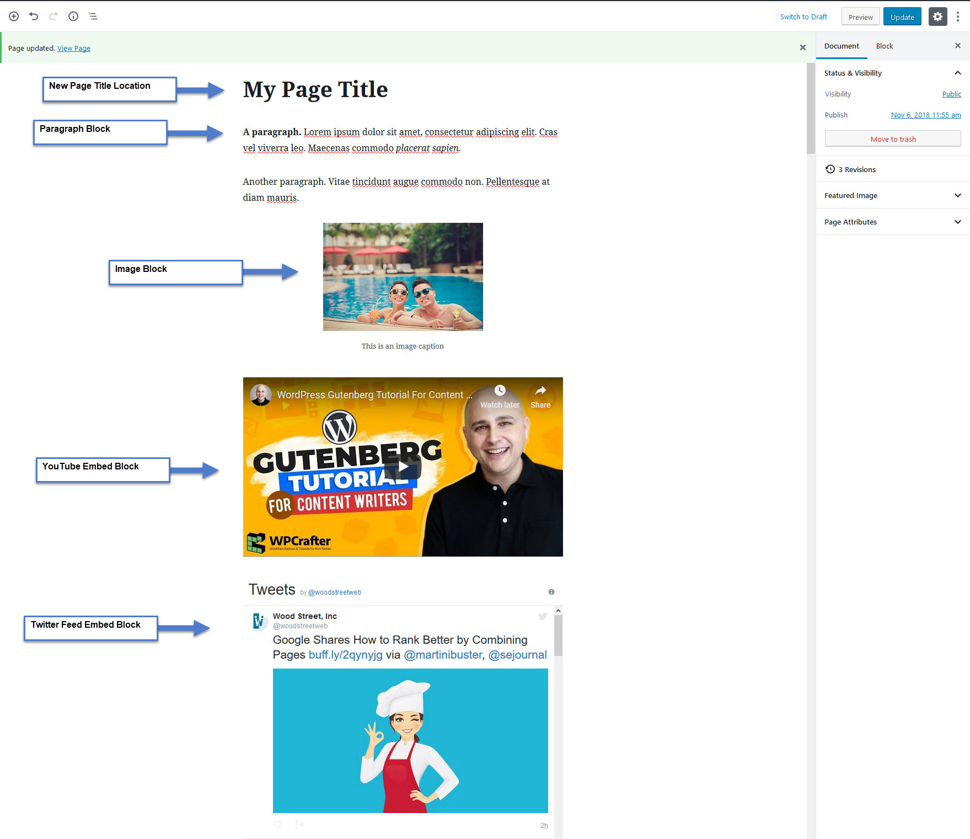
Task: Click the redo arrow icon
Action: coord(53,17)
